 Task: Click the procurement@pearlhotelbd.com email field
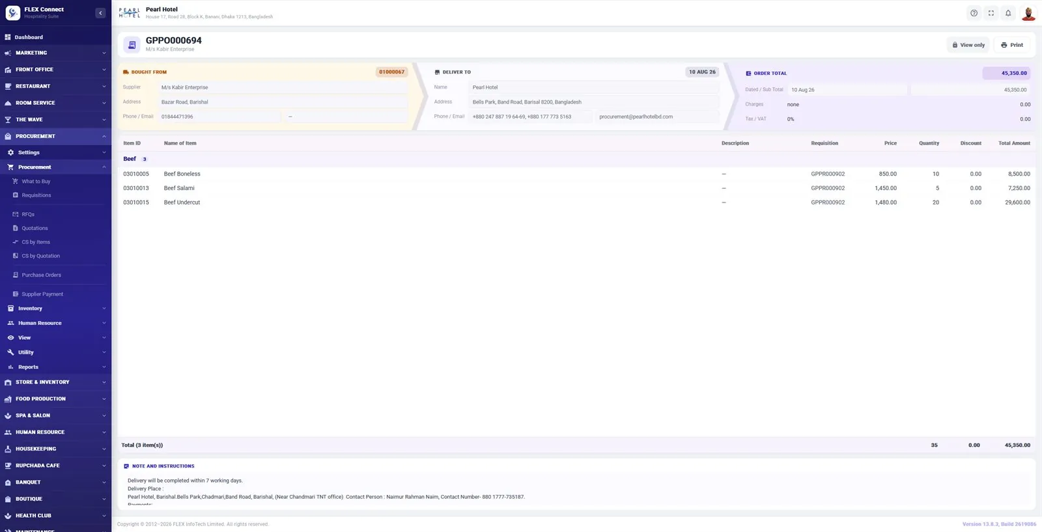pyautogui.click(x=657, y=117)
